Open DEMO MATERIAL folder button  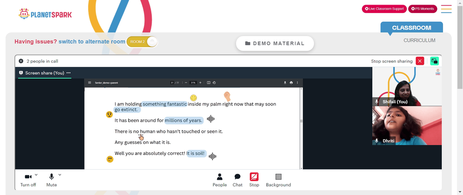click(275, 43)
